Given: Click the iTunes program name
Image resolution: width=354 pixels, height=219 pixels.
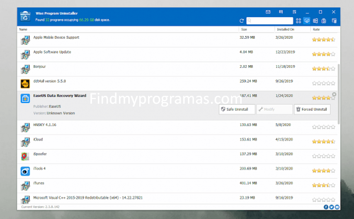Looking at the screenshot, I should tap(39, 183).
